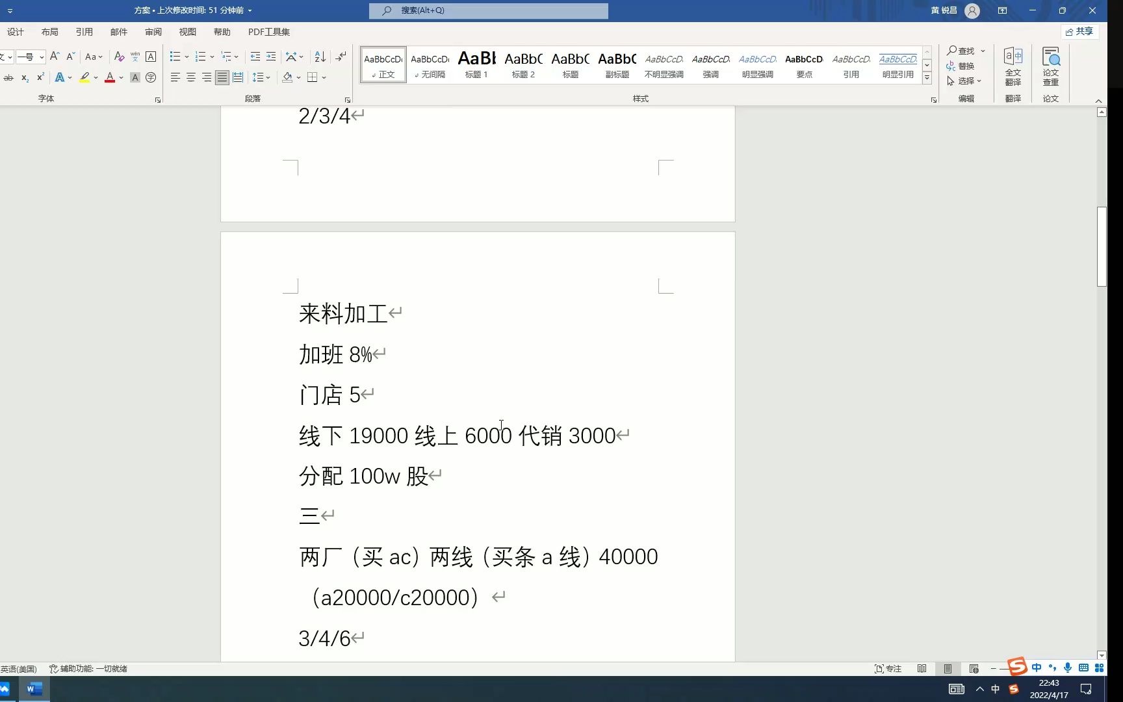1123x702 pixels.
Task: Switch to print layout view
Action: tap(948, 669)
